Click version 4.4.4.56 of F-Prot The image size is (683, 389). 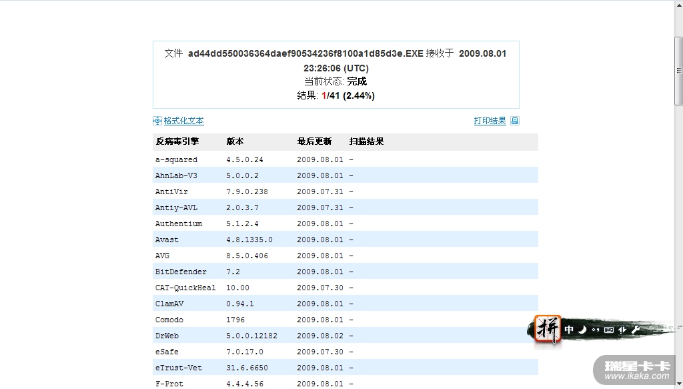(245, 384)
